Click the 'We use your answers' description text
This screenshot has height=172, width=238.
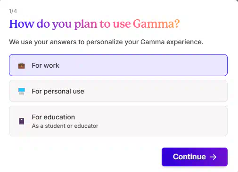106,42
